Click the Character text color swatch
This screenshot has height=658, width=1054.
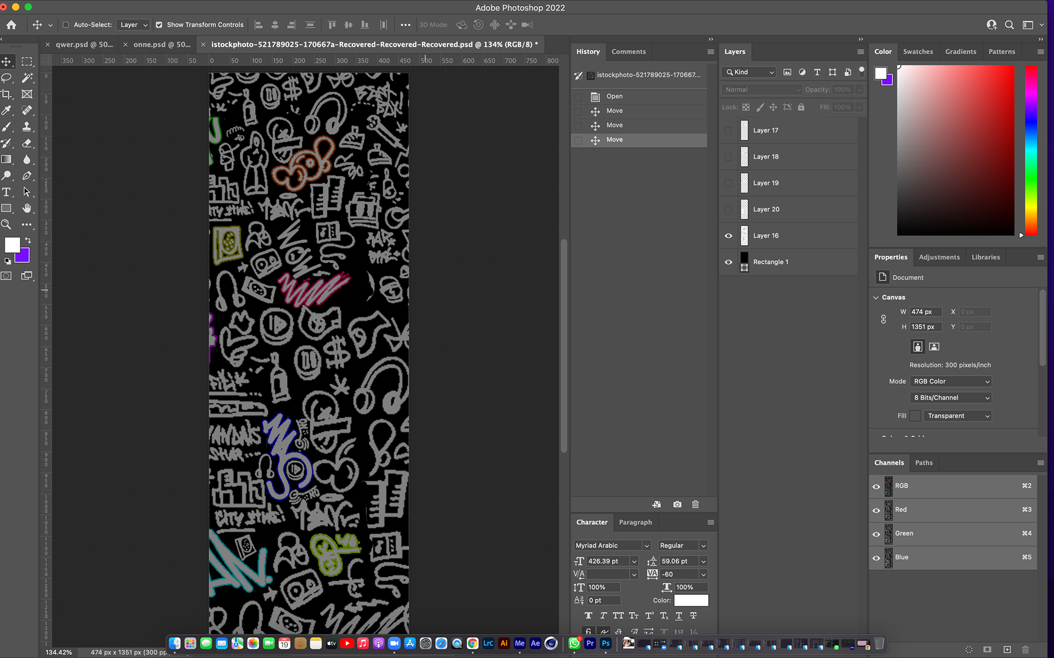pos(691,600)
